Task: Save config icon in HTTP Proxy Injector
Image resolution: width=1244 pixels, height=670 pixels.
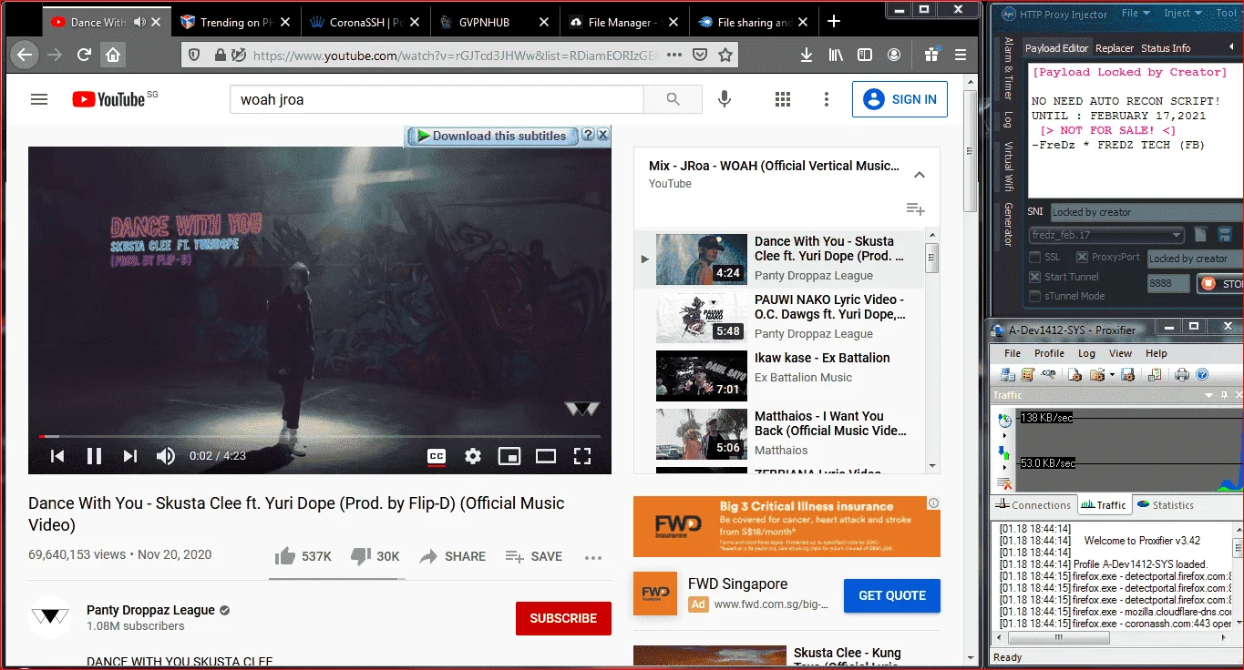Action: pyautogui.click(x=1226, y=235)
